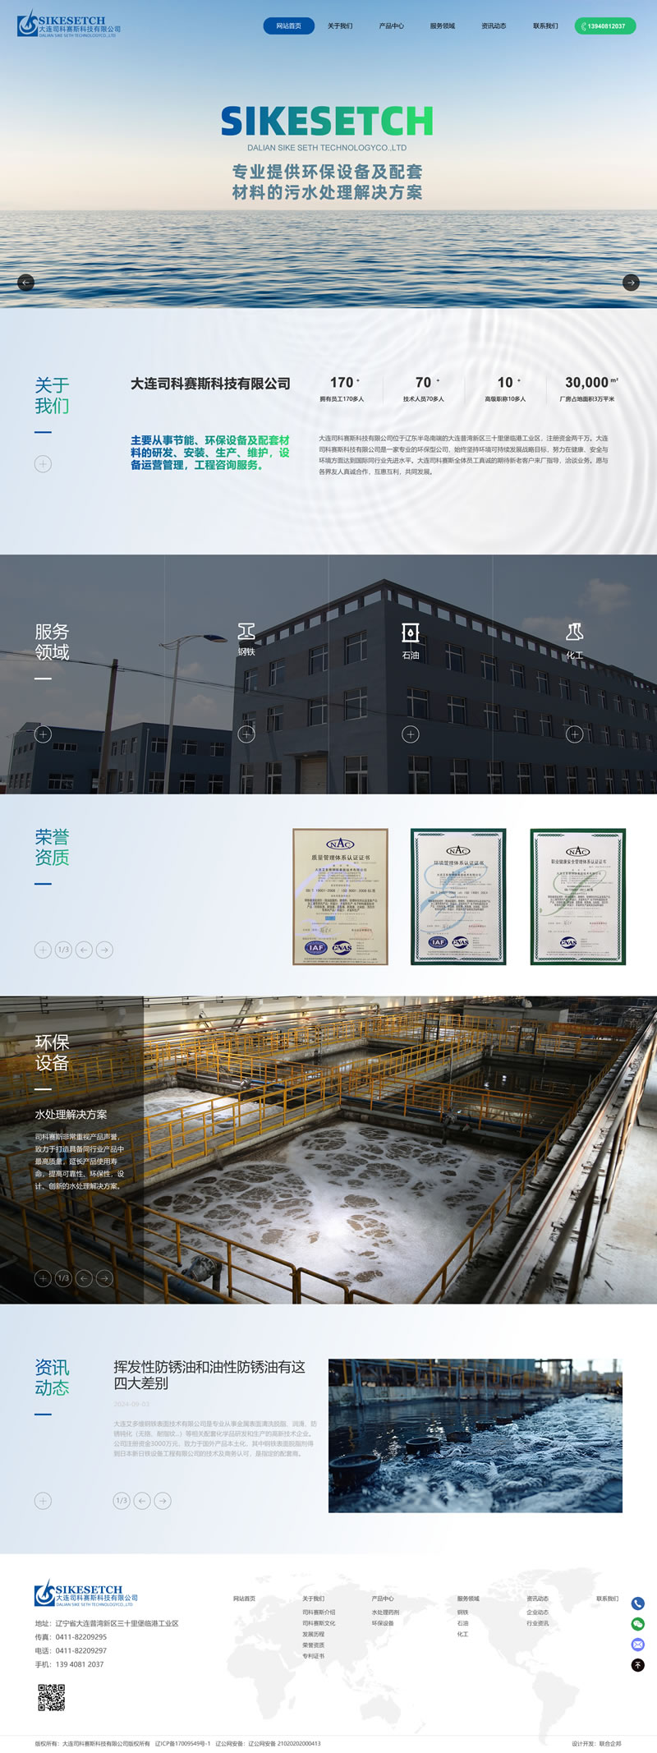Click the petroleum oil barrel icon
Viewport: 657px width, 1753px height.
tap(411, 632)
